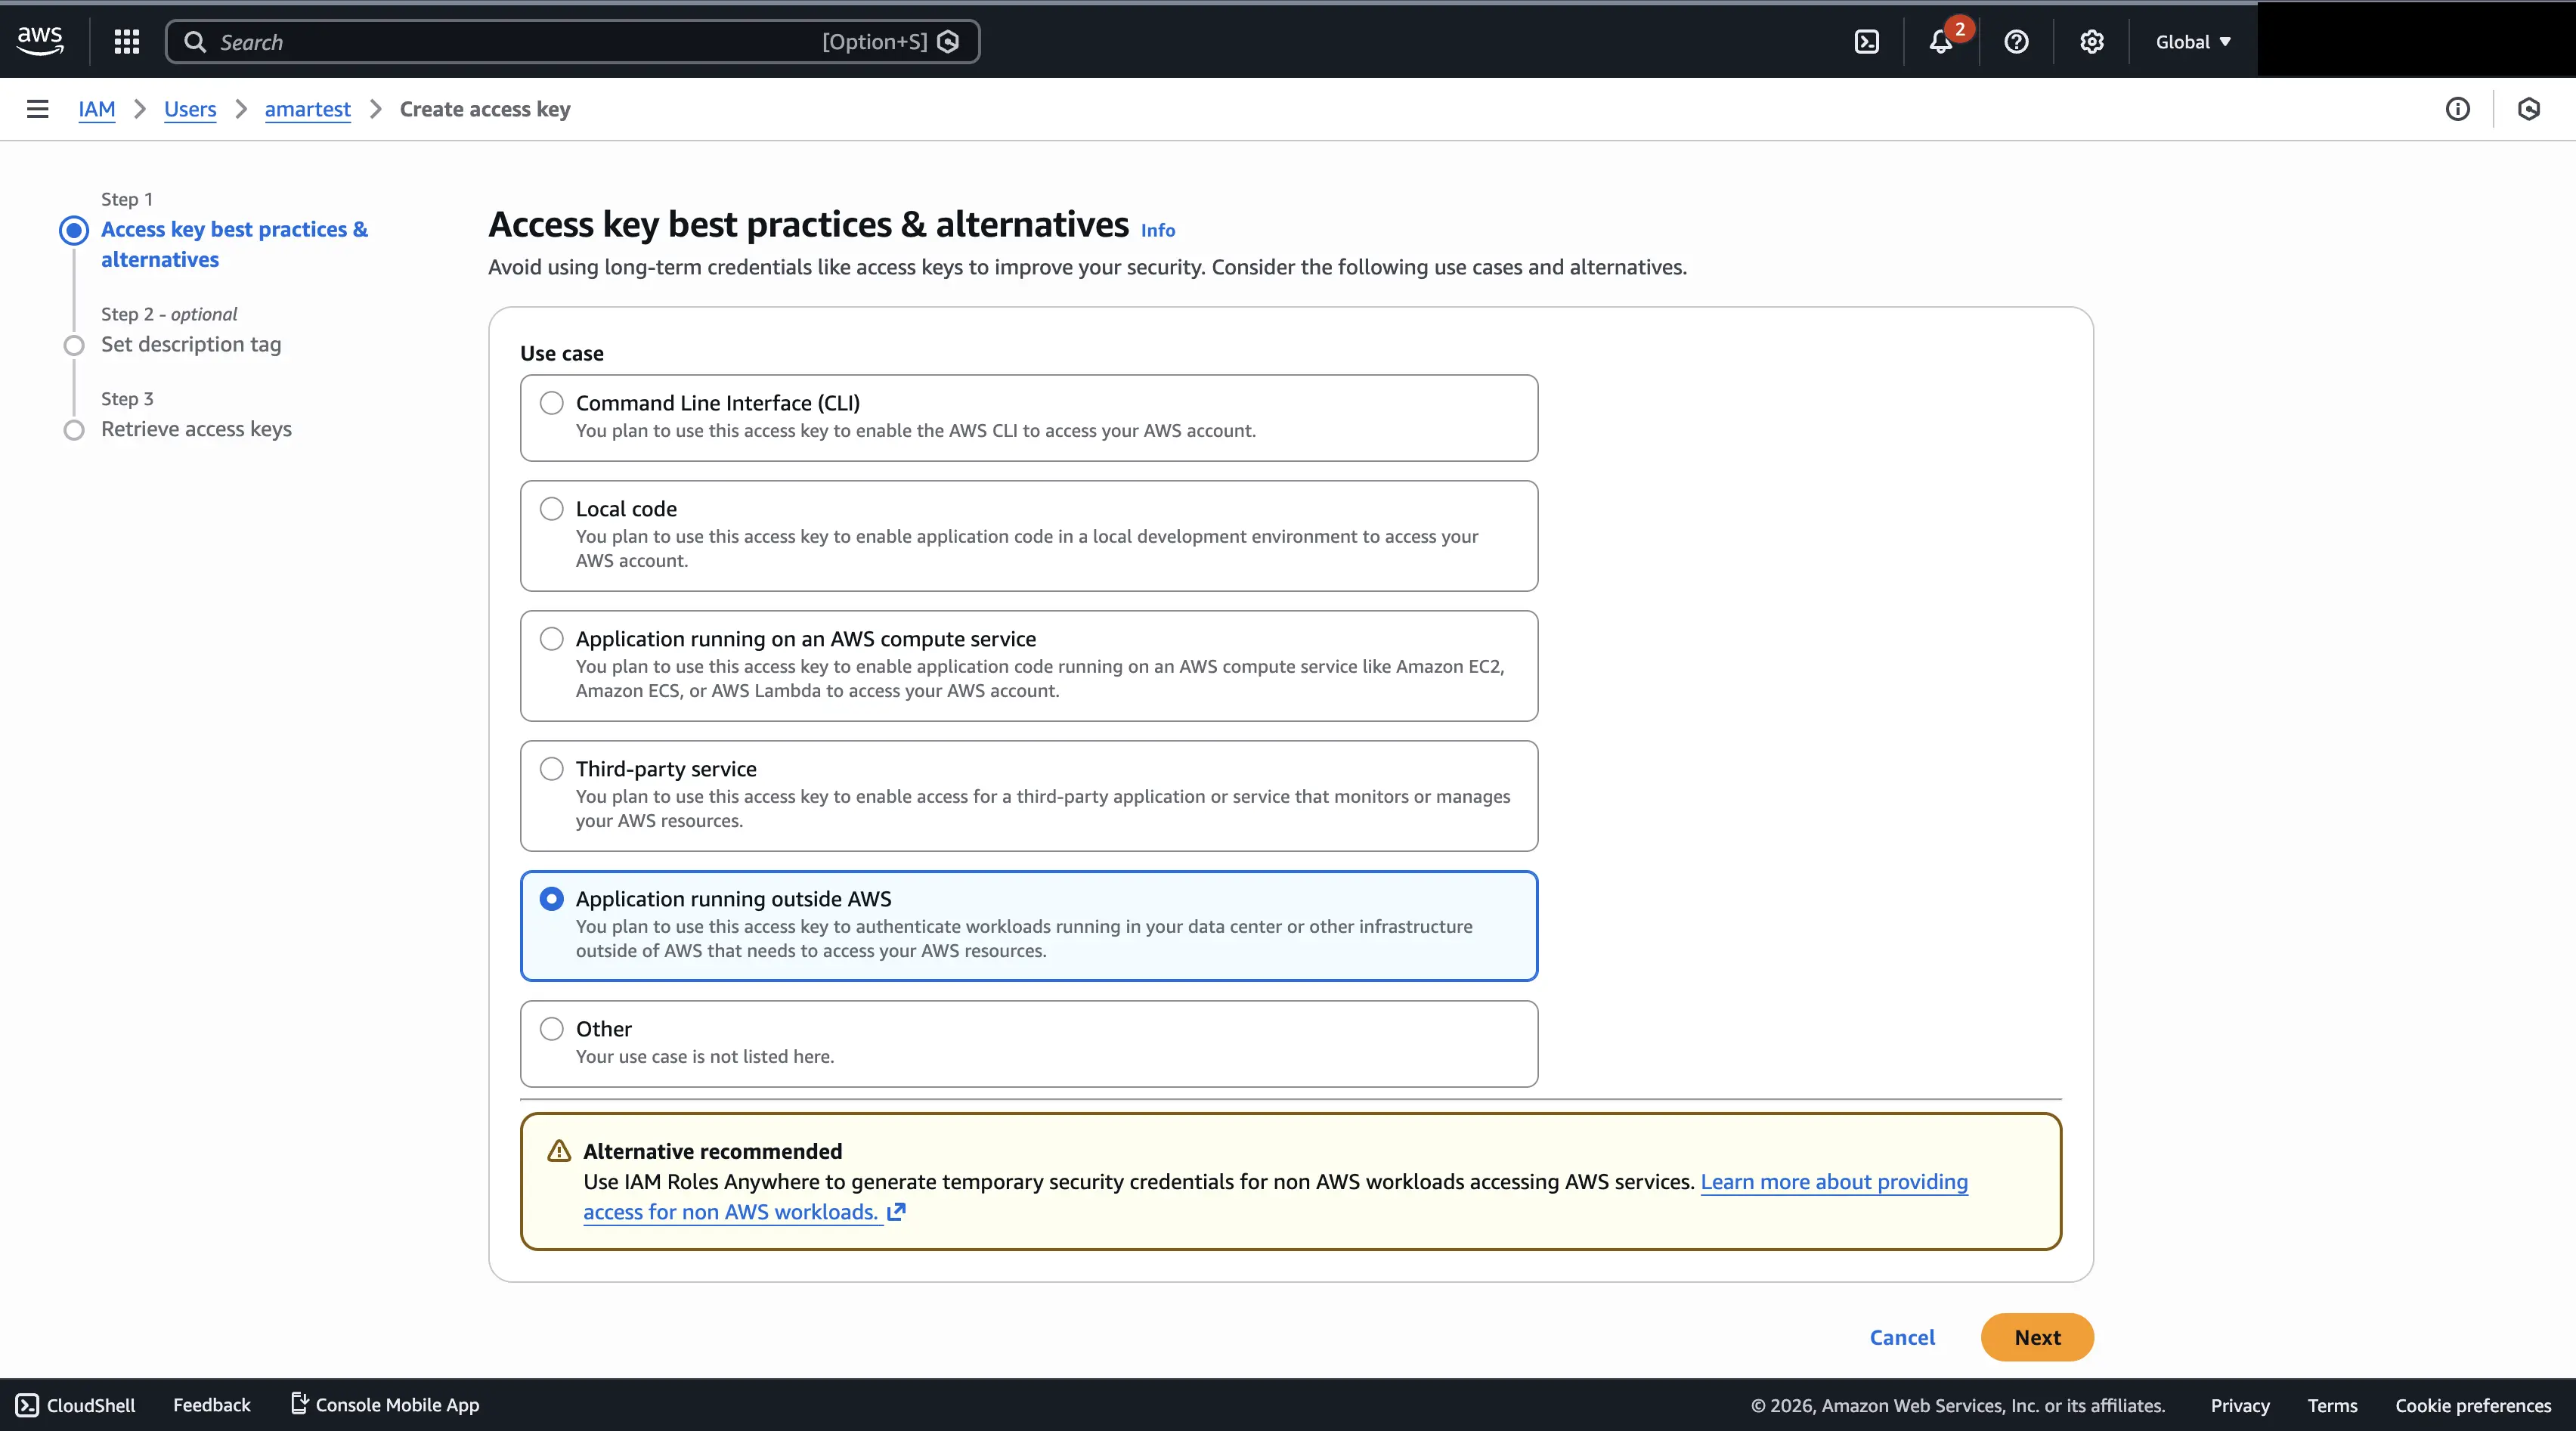Open the Amazon Q hexagon icon at right

point(2529,109)
